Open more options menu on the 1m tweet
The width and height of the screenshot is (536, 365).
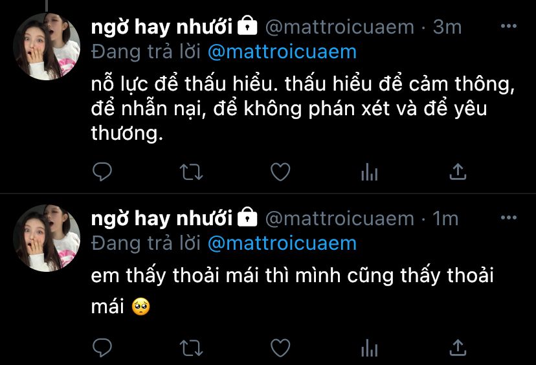[x=509, y=217]
